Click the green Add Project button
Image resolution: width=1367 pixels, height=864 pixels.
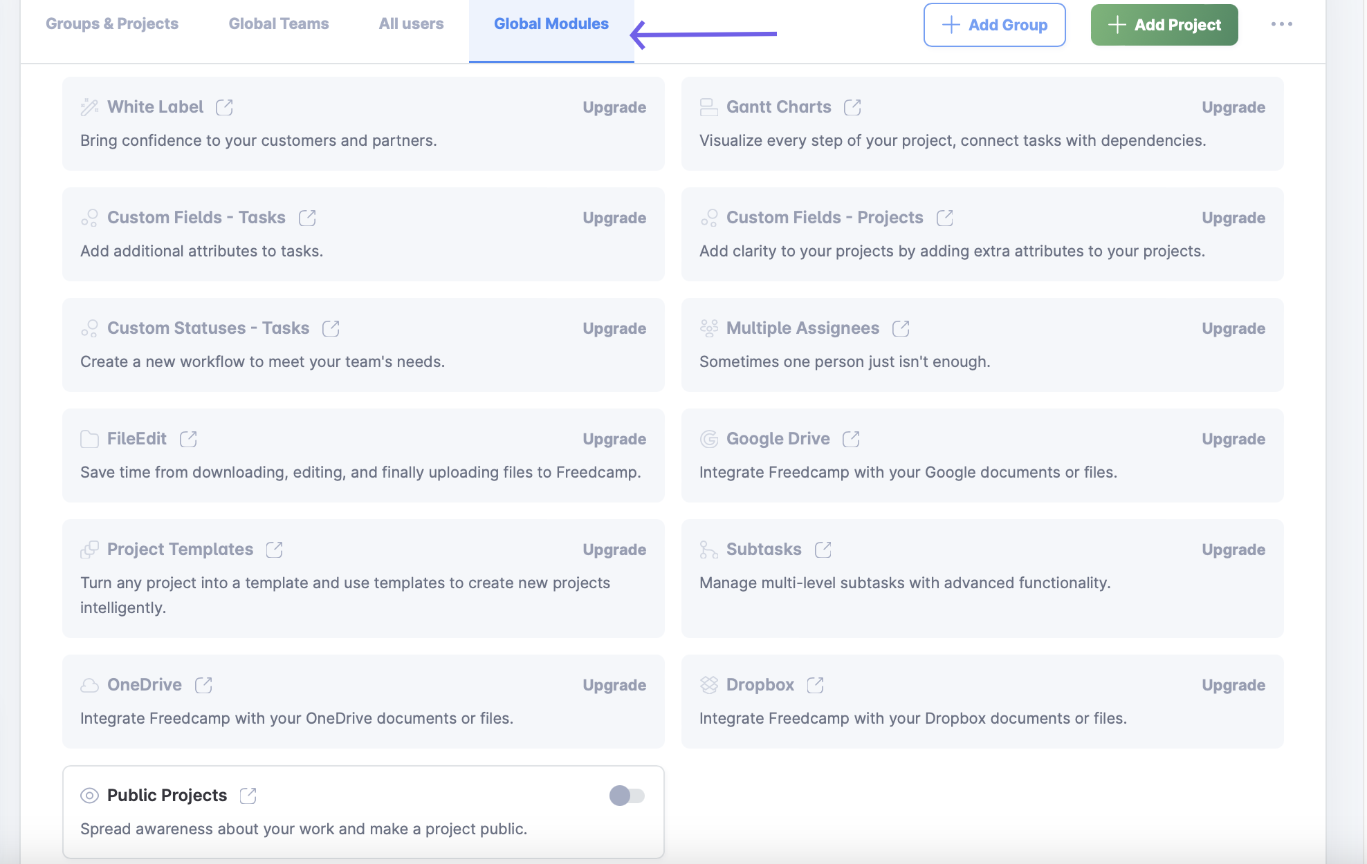coord(1164,25)
